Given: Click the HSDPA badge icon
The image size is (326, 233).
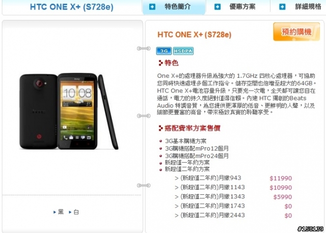Looking at the screenshot, I should (x=183, y=51).
